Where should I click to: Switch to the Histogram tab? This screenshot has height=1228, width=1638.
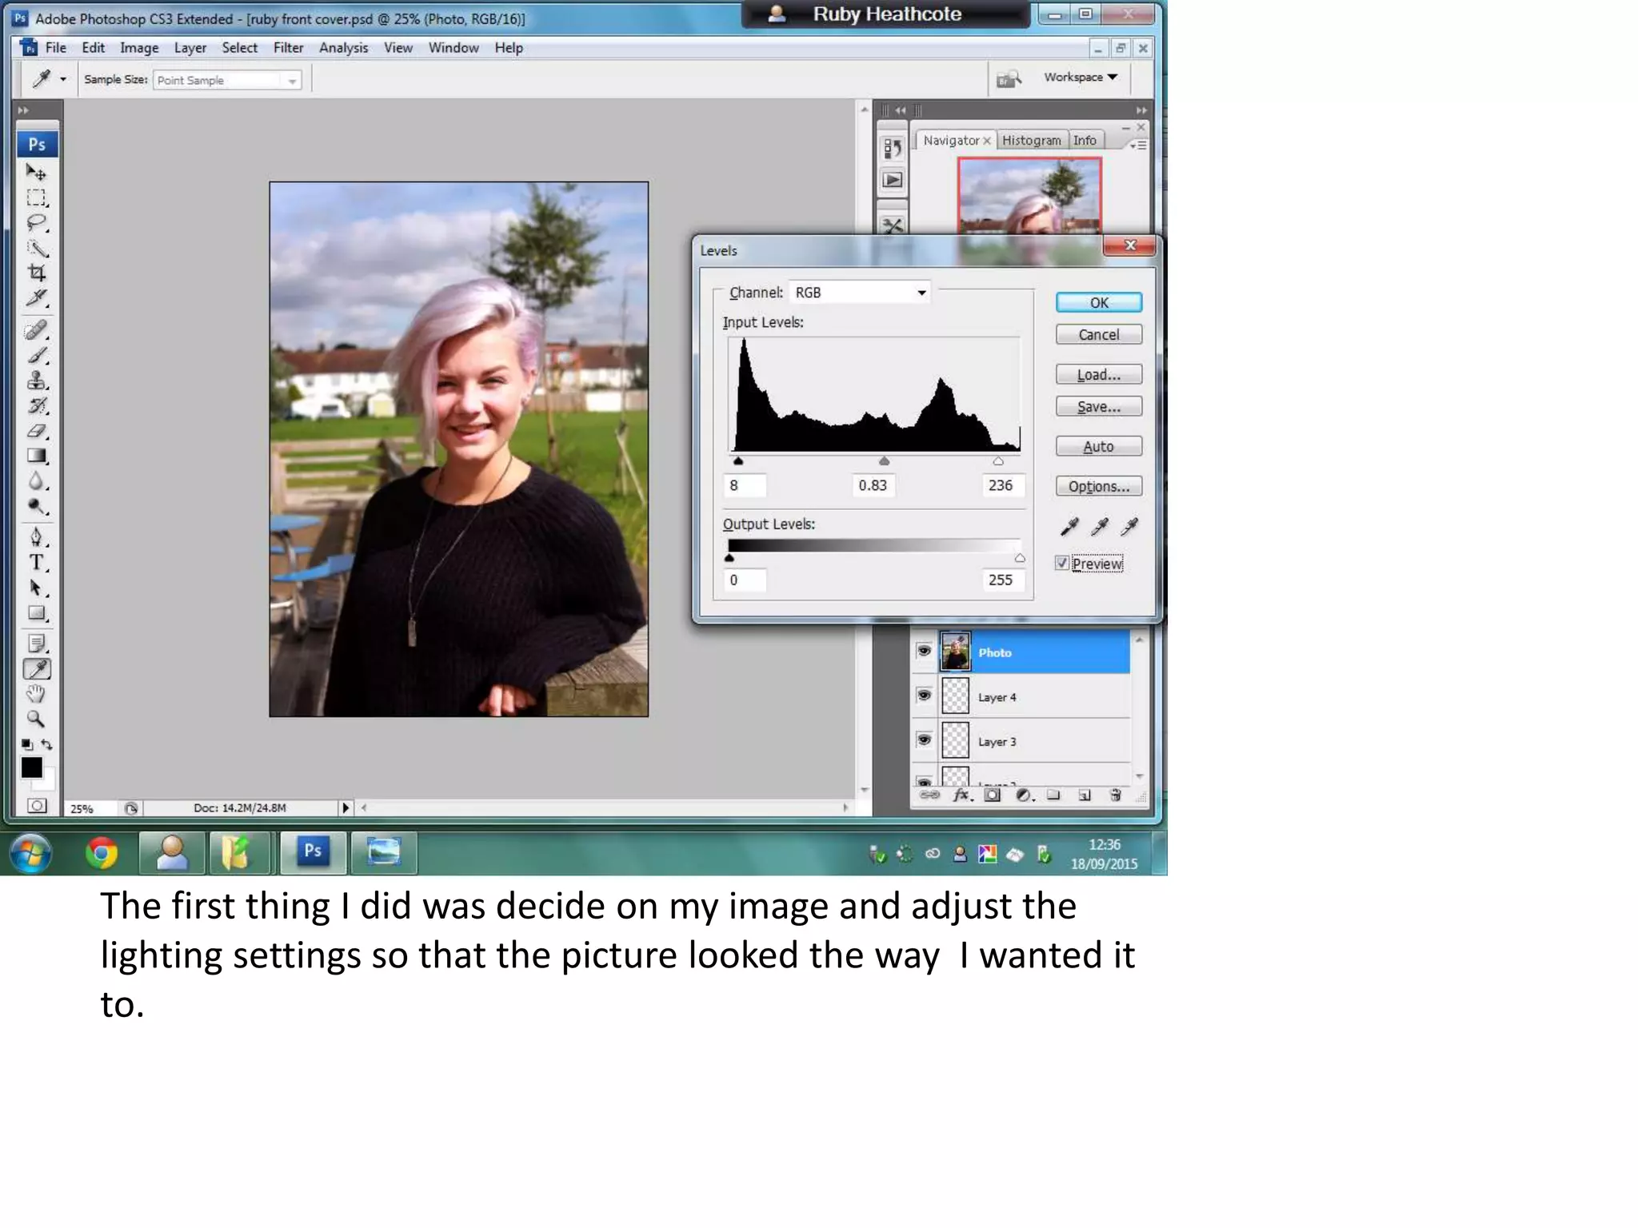pyautogui.click(x=1031, y=141)
